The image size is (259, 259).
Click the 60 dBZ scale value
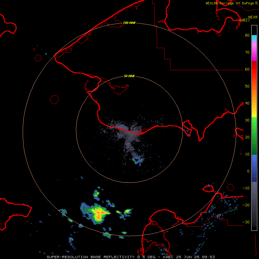coord(247,69)
